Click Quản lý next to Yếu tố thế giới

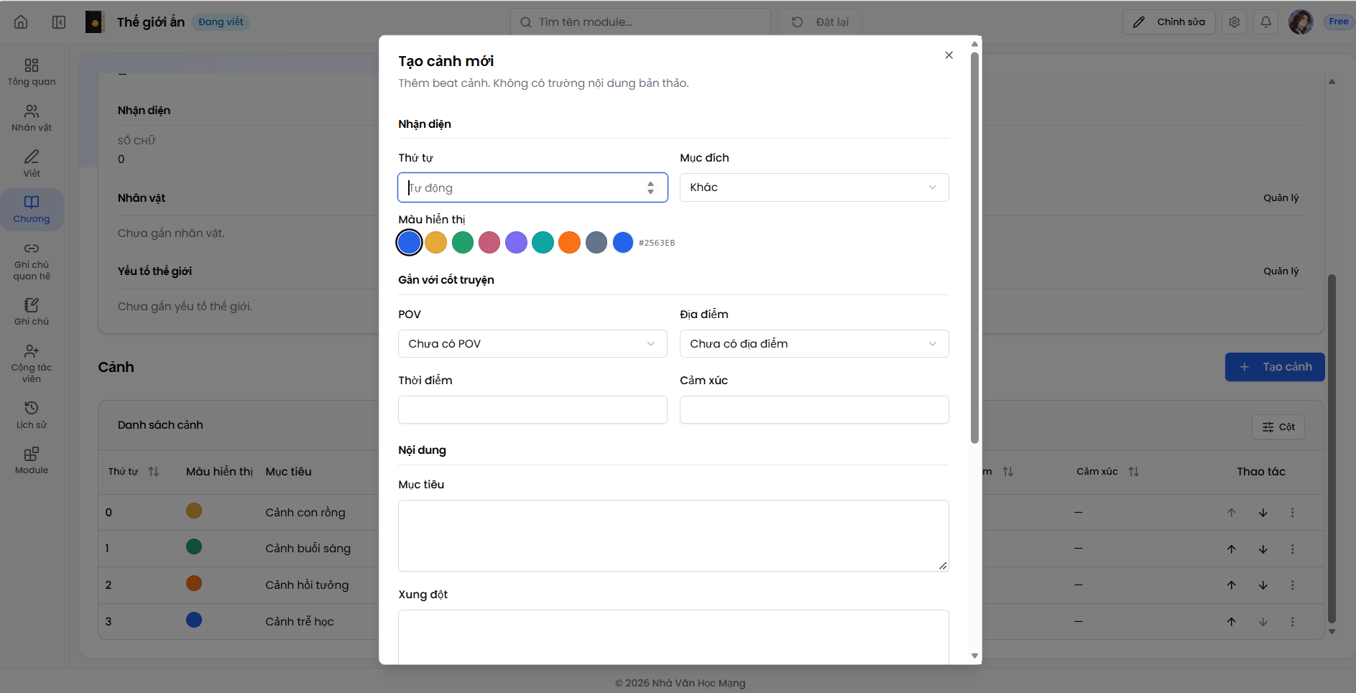[x=1281, y=271]
